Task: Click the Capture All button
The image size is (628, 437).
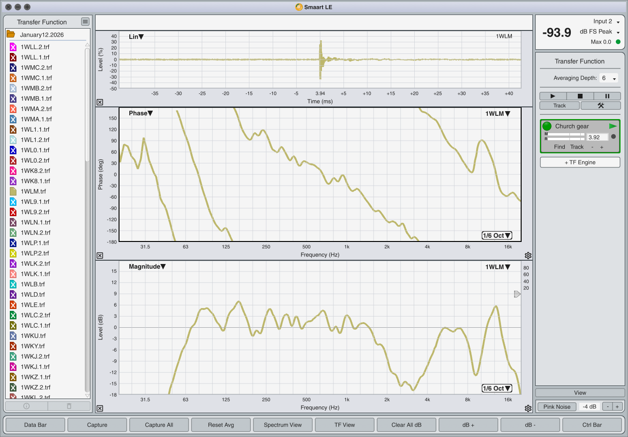Action: [159, 425]
